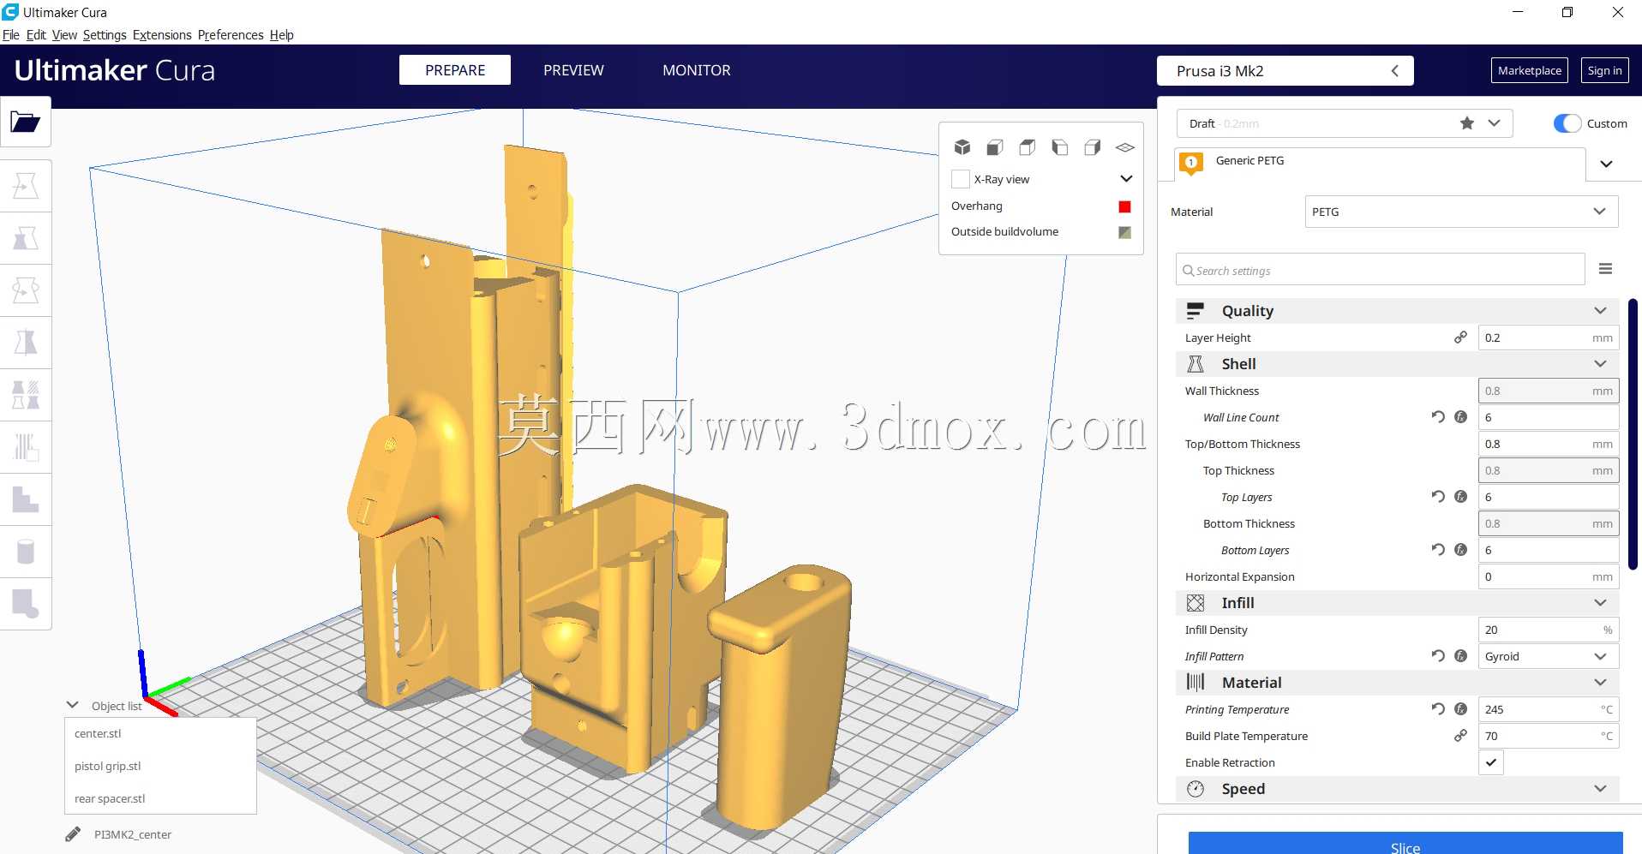Viewport: 1642px width, 854px height.
Task: Toggle the Custom settings switch
Action: point(1567,123)
